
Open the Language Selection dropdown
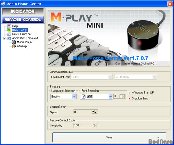74,97
